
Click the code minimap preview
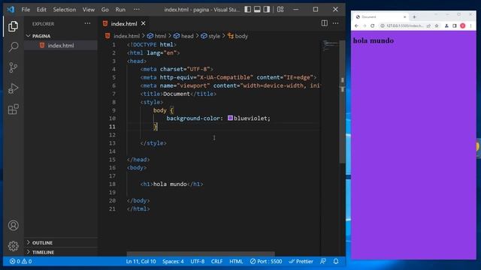pyautogui.click(x=331, y=46)
